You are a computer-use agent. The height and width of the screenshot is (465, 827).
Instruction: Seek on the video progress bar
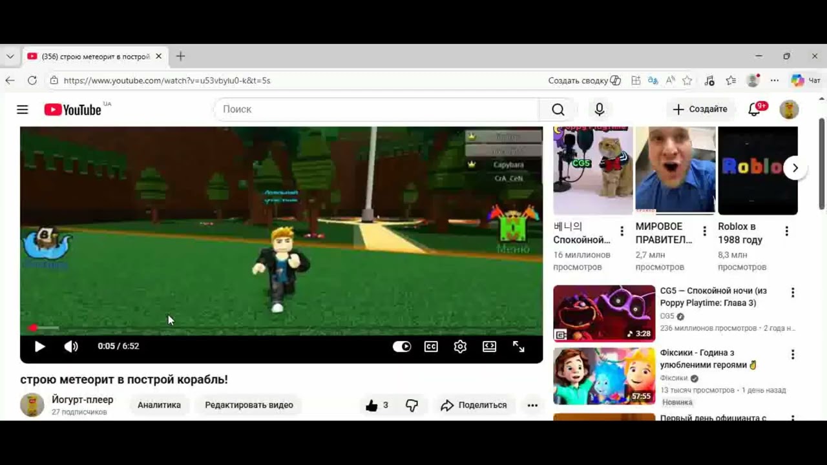coord(281,328)
